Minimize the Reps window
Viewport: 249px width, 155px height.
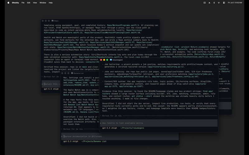tap(46, 21)
